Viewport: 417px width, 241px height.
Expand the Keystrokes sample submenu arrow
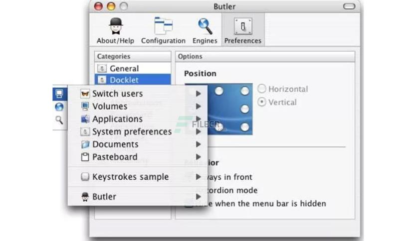198,177
